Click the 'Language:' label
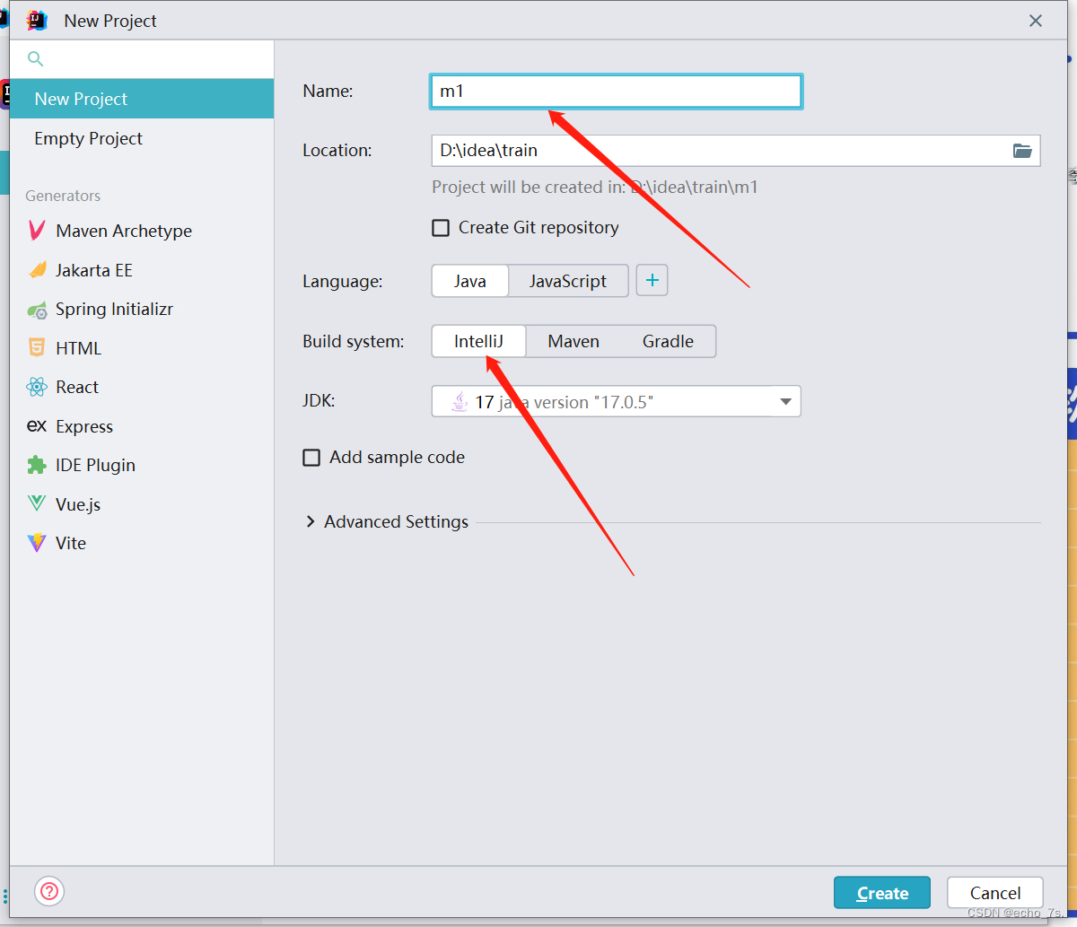Viewport: 1077px width, 927px height. 343,282
